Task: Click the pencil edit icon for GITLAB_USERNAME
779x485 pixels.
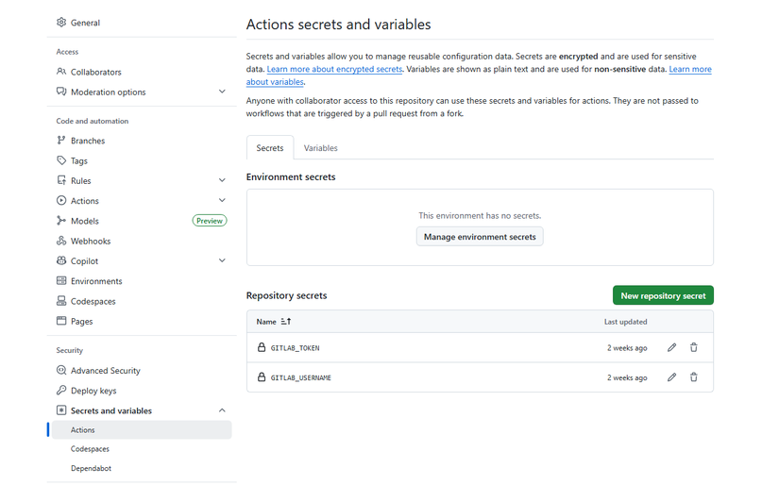Action: 671,377
